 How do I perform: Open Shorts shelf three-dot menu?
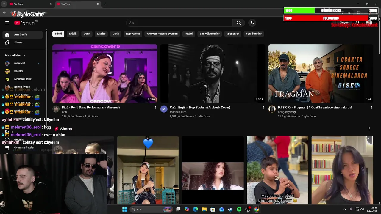(x=369, y=129)
